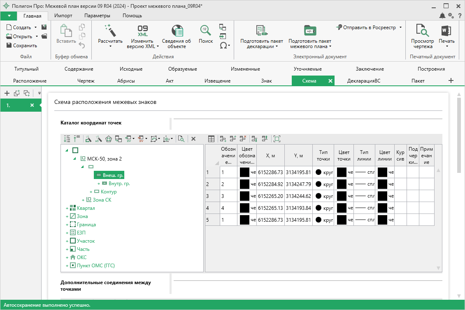Click Курсив cell in row 3
Image resolution: width=465 pixels, height=310 pixels.
click(400, 196)
